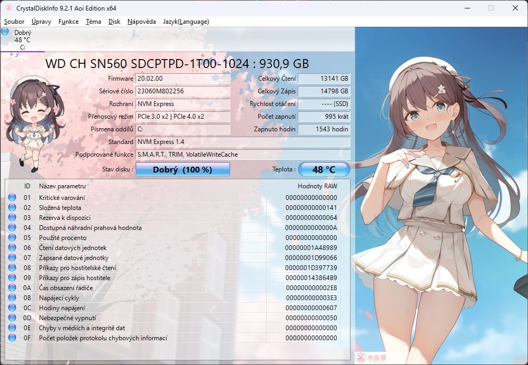Select the blue status dot for Složená teplota
Screen dimensions: 528x365
(12, 207)
